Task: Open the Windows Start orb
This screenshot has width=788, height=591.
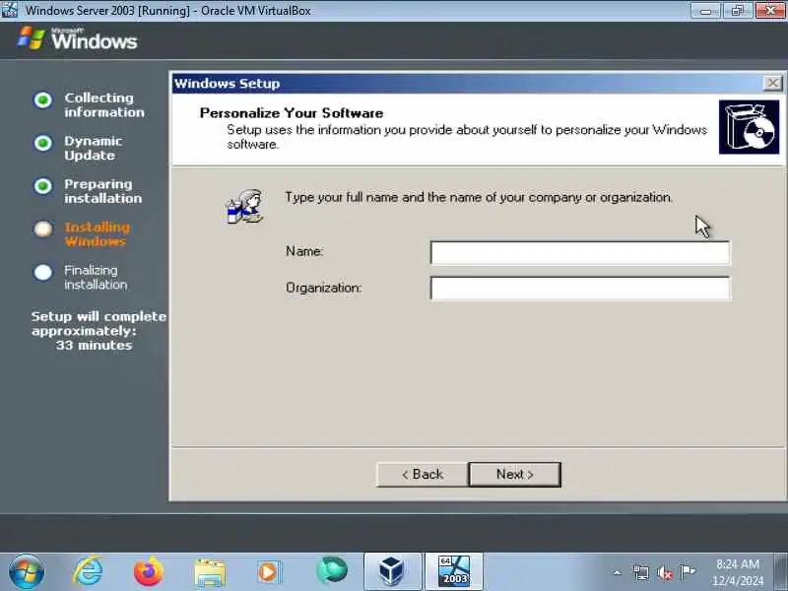Action: coord(27,572)
